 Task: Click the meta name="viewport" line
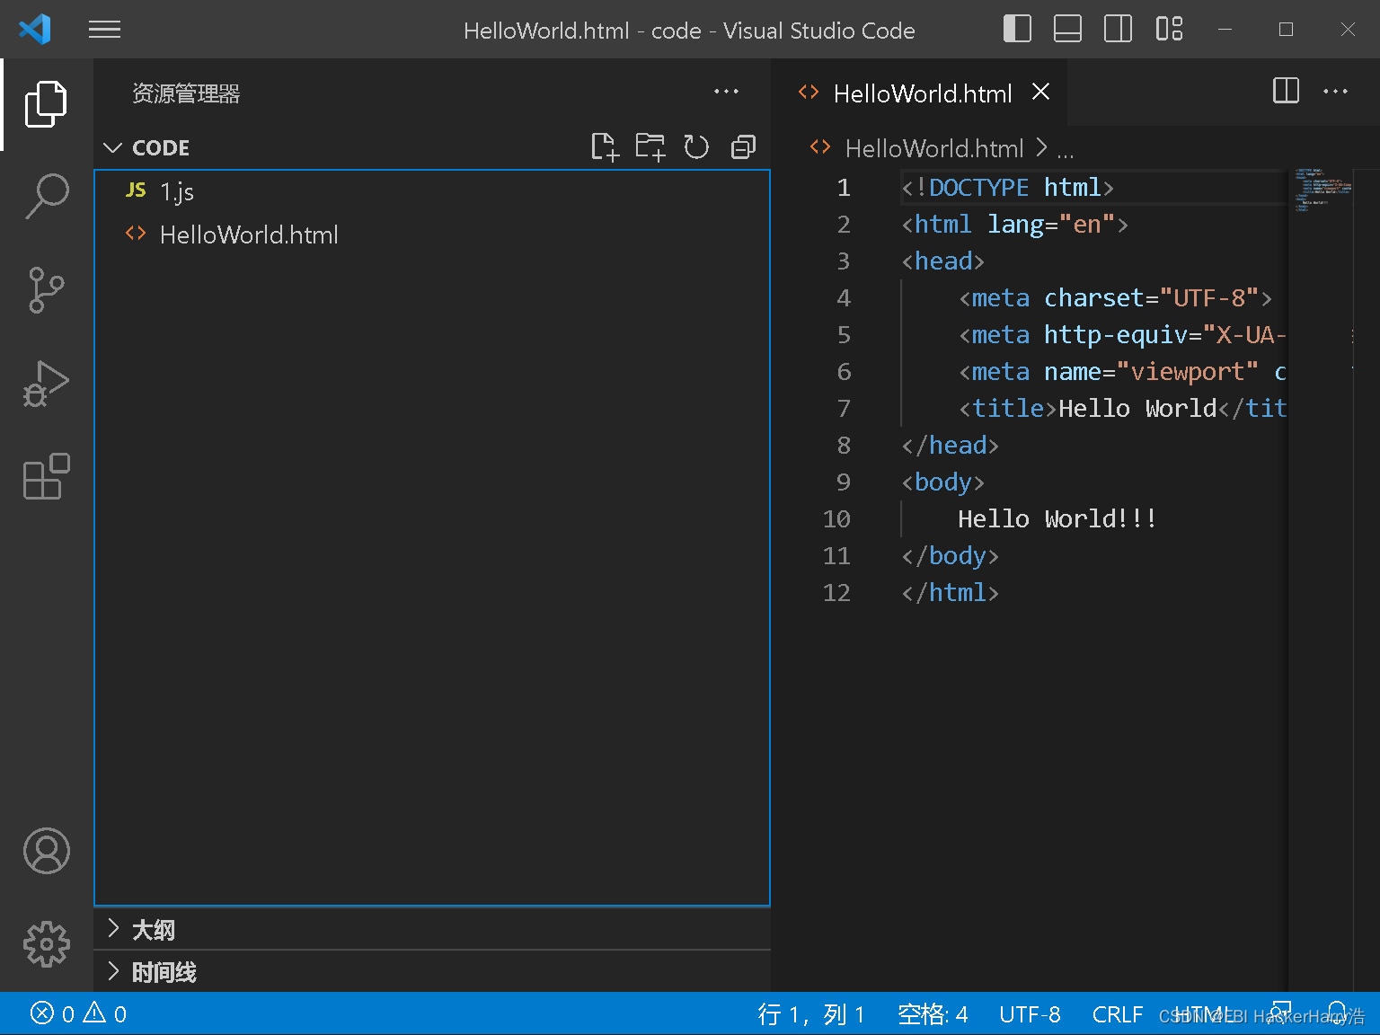coord(1122,371)
